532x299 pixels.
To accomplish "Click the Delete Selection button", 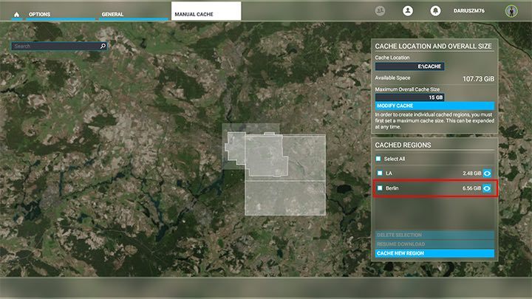I will pyautogui.click(x=434, y=235).
